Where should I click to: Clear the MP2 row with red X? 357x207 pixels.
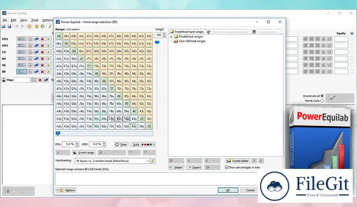click(x=42, y=39)
